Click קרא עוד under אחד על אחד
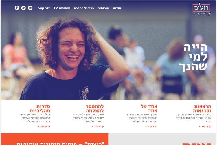217x145 pixels. 151,126
